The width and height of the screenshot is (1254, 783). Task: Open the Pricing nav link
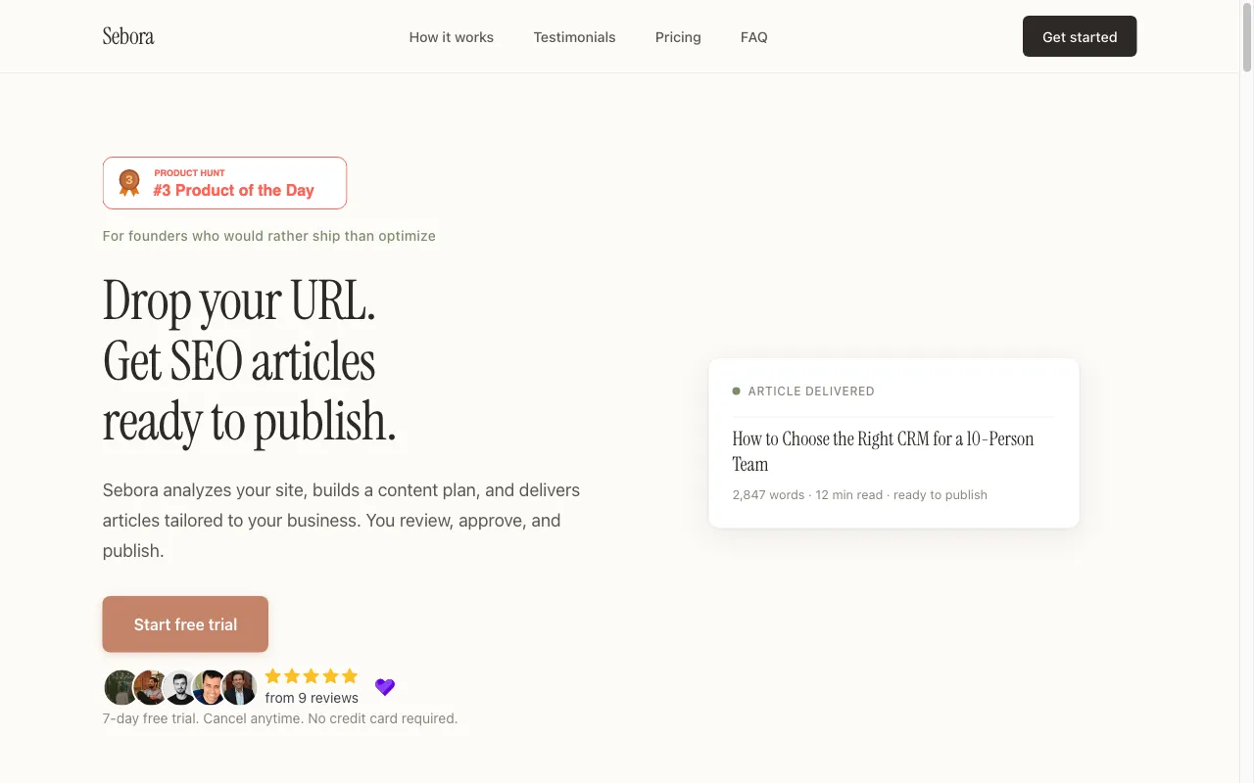678,37
